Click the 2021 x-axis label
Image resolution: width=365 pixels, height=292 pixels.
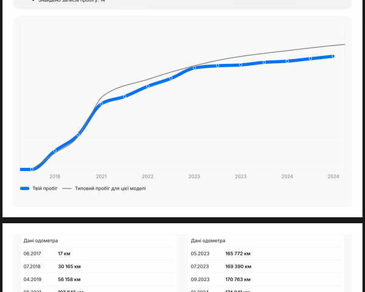[x=102, y=176]
